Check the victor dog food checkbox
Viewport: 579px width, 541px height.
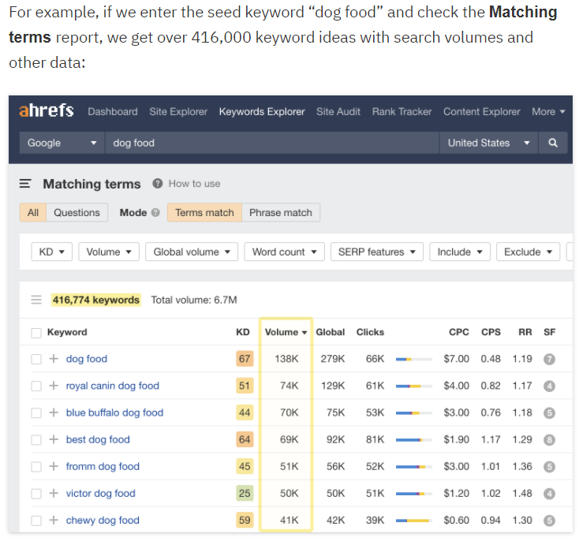point(36,494)
